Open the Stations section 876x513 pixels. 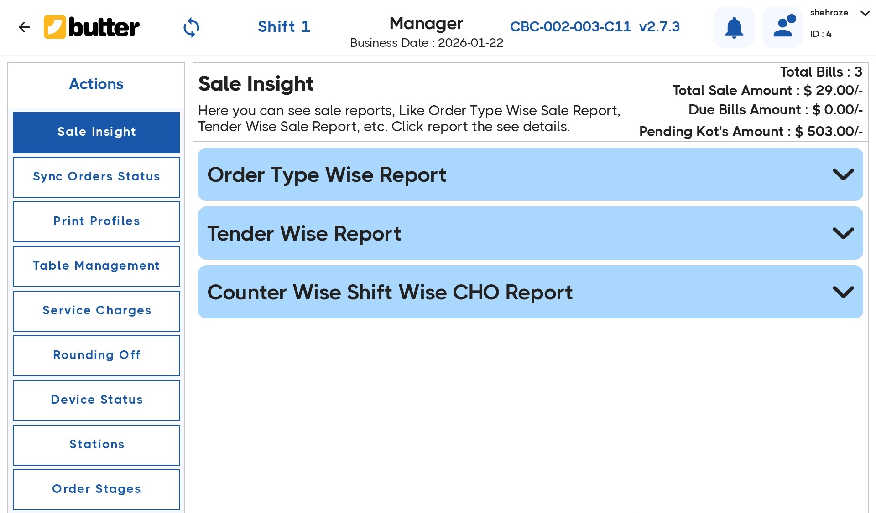click(x=96, y=445)
